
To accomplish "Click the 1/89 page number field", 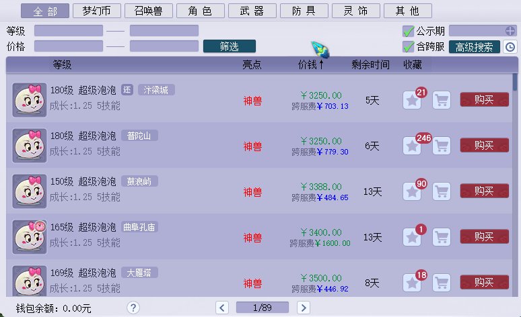I will click(263, 308).
